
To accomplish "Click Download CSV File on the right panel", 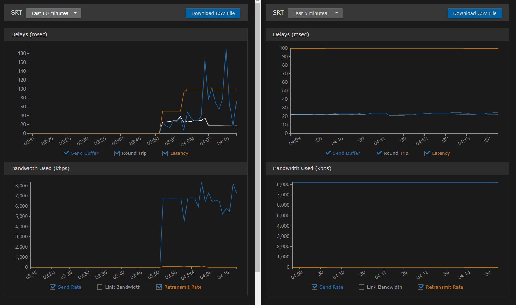I will click(x=475, y=13).
